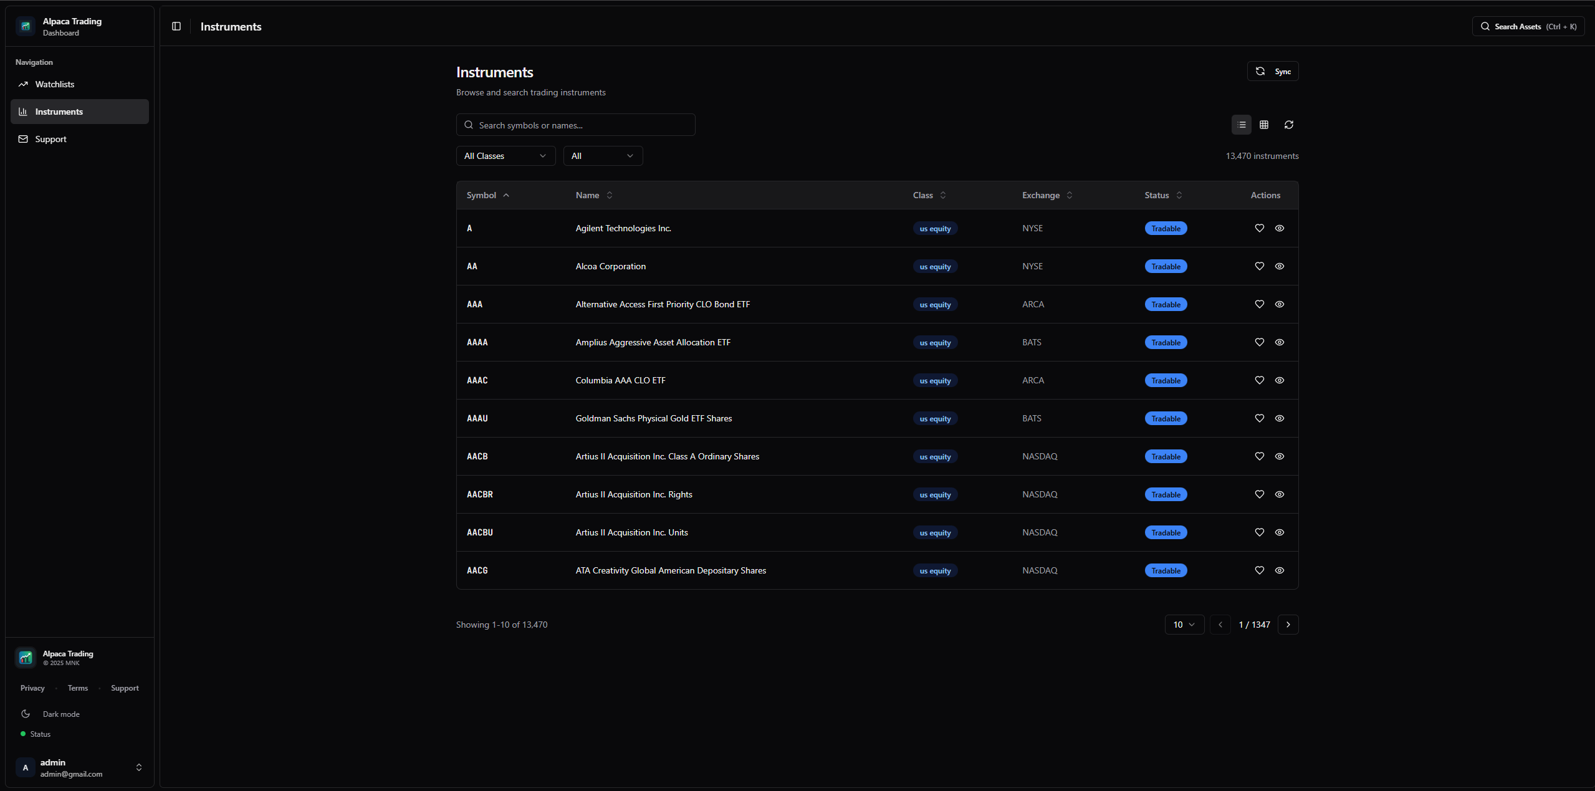Image resolution: width=1595 pixels, height=791 pixels.
Task: View details of Agilent Technologies via eye
Action: click(1279, 228)
